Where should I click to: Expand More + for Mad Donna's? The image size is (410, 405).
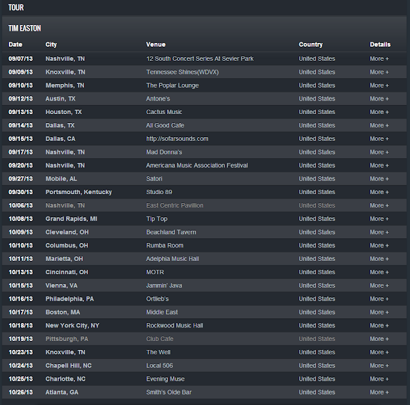[x=379, y=152]
